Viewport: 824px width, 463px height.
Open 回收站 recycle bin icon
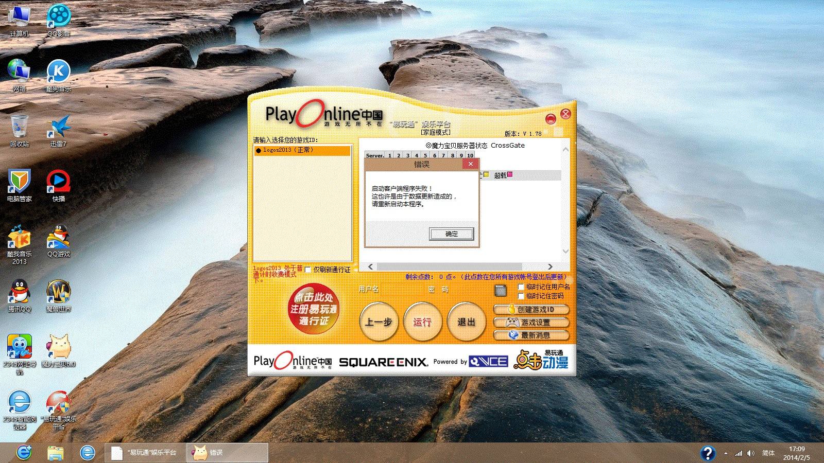point(20,131)
